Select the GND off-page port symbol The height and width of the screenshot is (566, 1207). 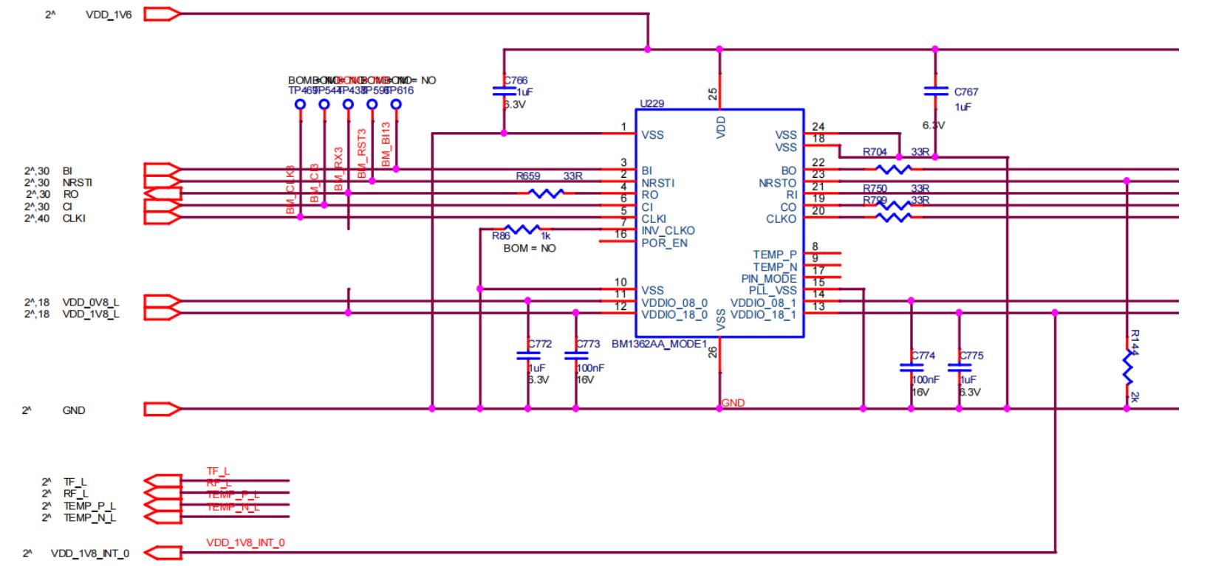pos(162,409)
